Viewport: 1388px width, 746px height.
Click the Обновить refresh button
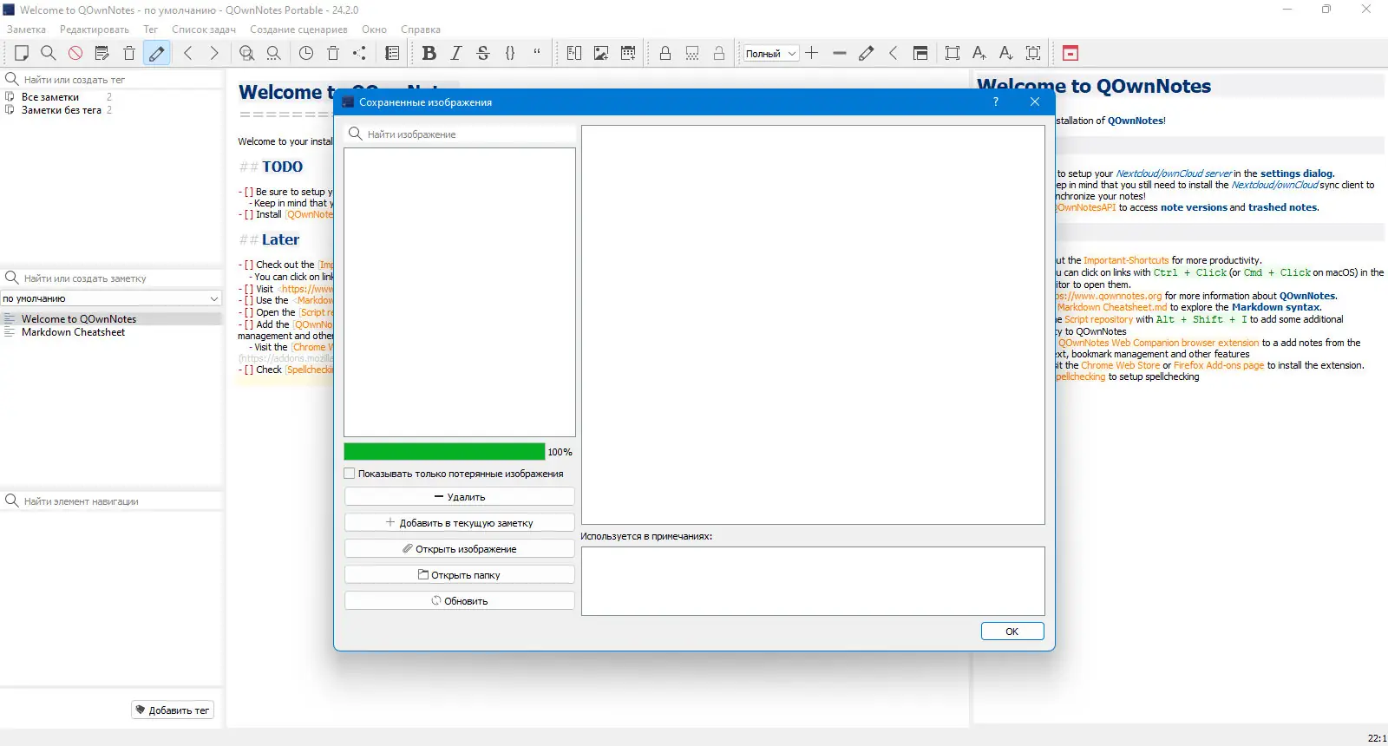460,601
